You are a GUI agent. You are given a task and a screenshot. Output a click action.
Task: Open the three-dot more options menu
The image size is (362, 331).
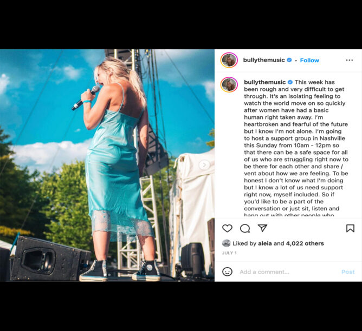pyautogui.click(x=350, y=60)
